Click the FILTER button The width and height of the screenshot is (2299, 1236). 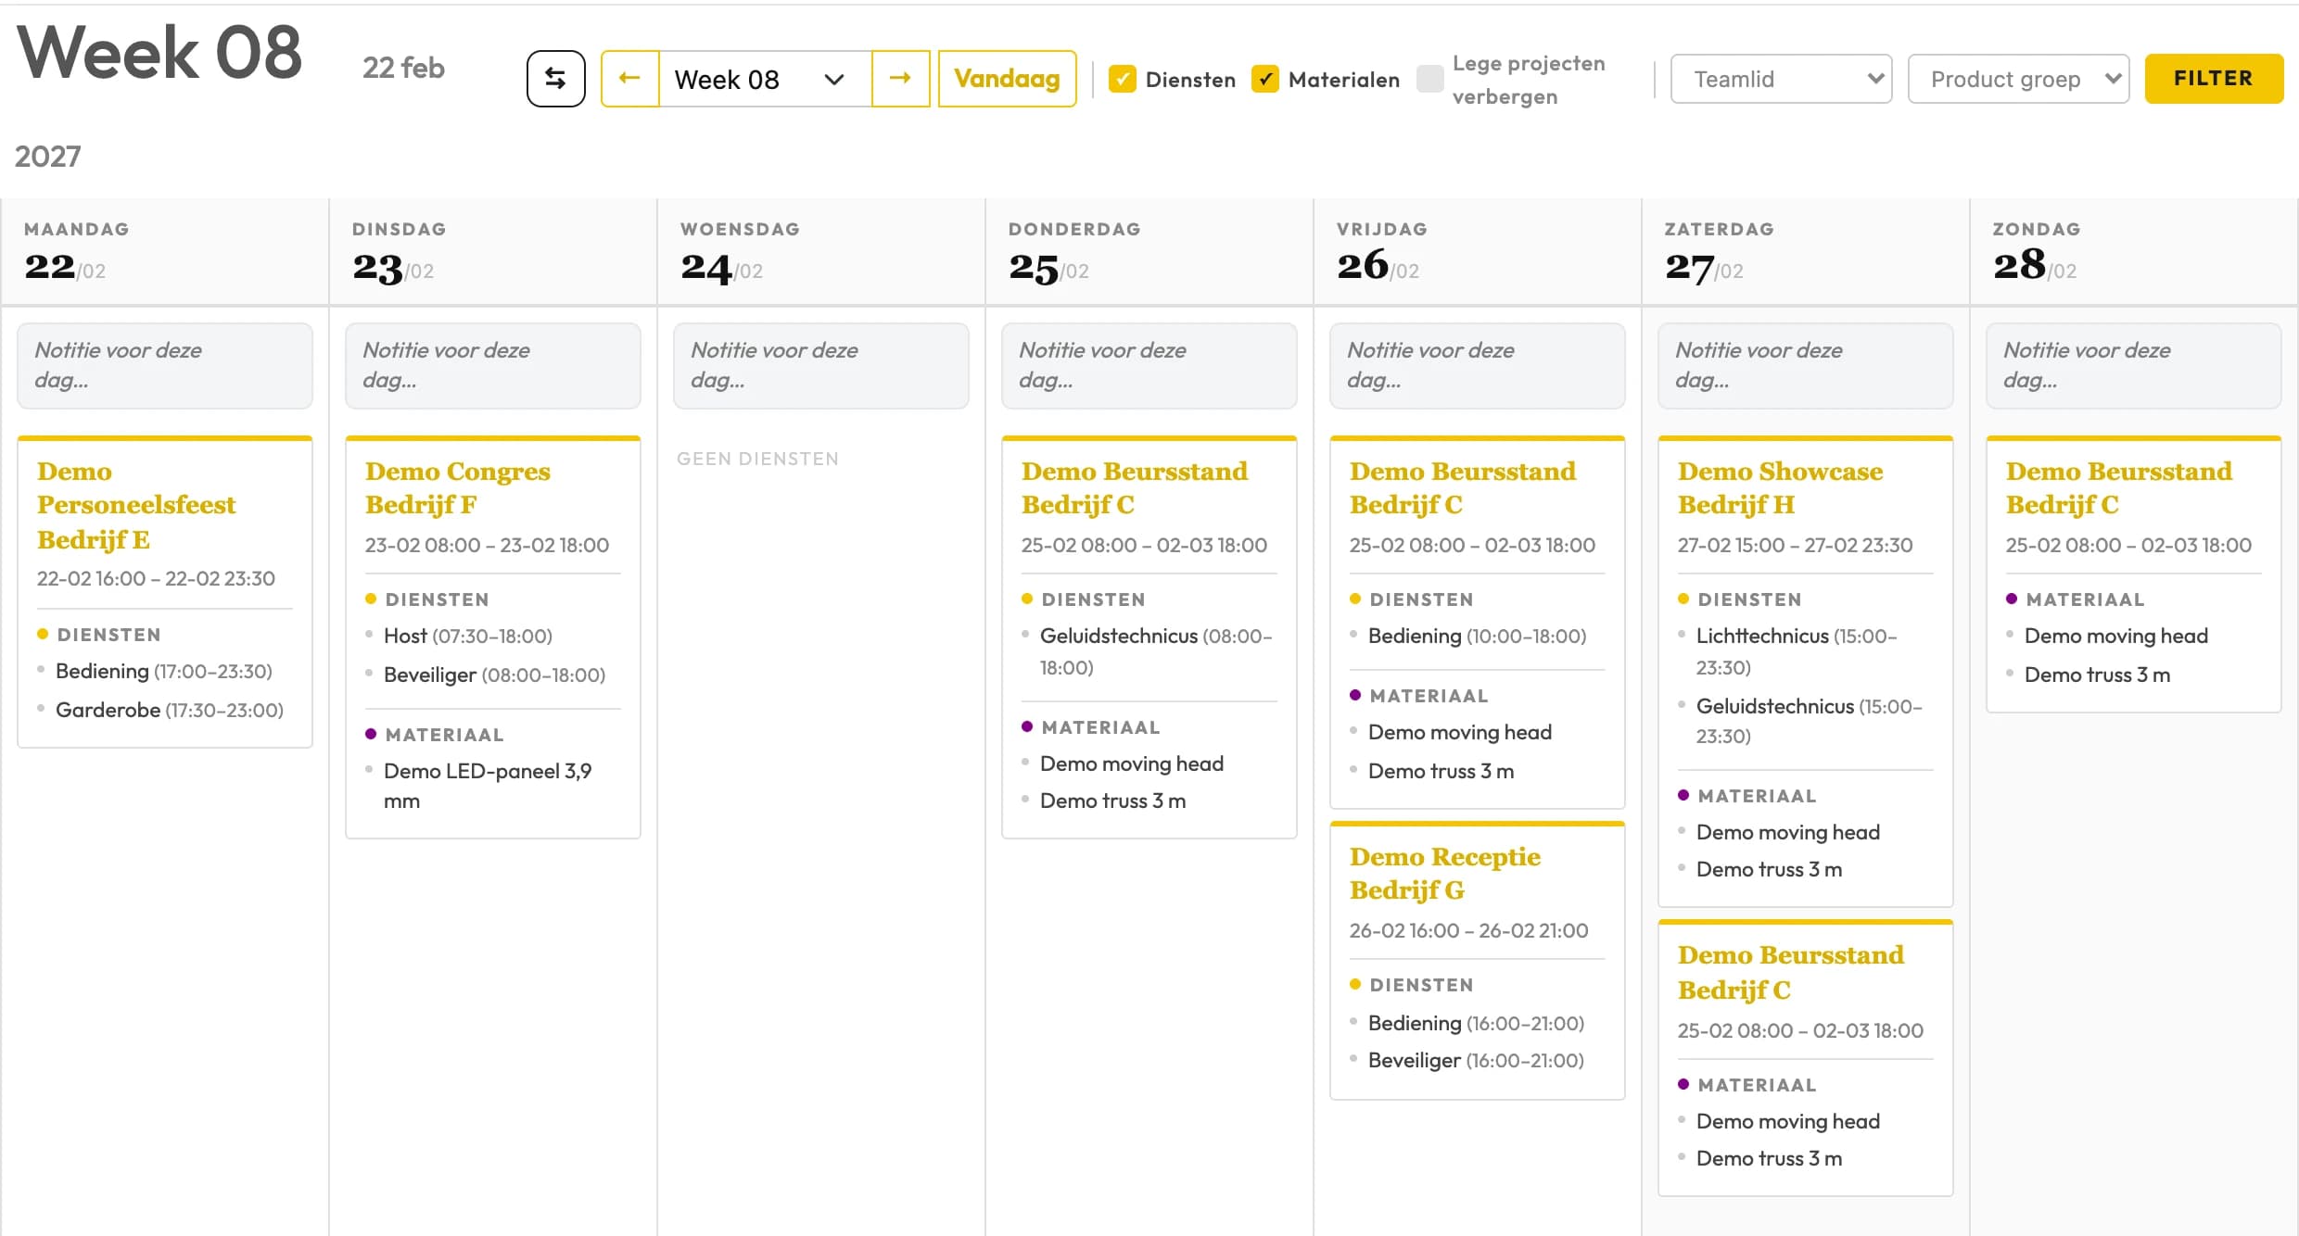point(2214,79)
